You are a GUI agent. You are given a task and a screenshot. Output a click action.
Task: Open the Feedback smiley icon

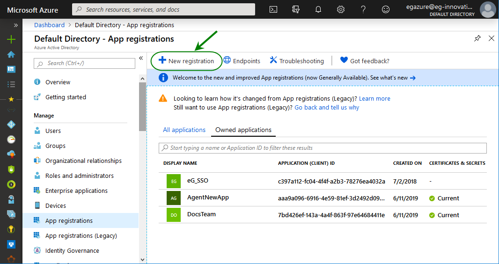386,9
